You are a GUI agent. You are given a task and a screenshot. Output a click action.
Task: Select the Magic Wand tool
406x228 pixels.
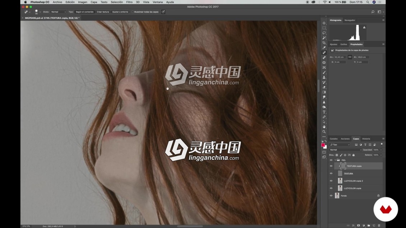coord(324,38)
